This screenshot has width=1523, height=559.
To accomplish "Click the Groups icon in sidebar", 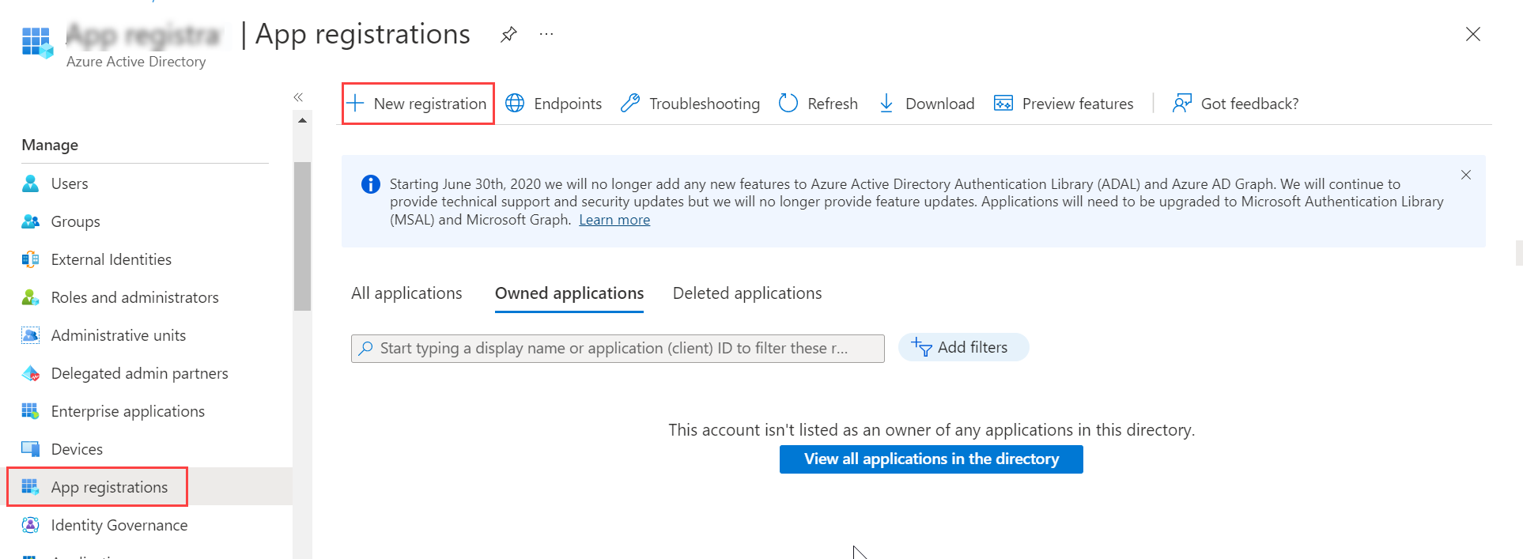I will pyautogui.click(x=31, y=221).
